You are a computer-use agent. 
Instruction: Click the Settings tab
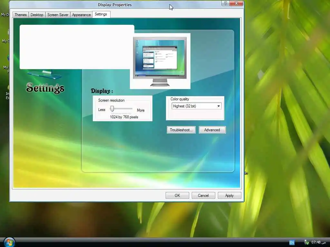[101, 14]
